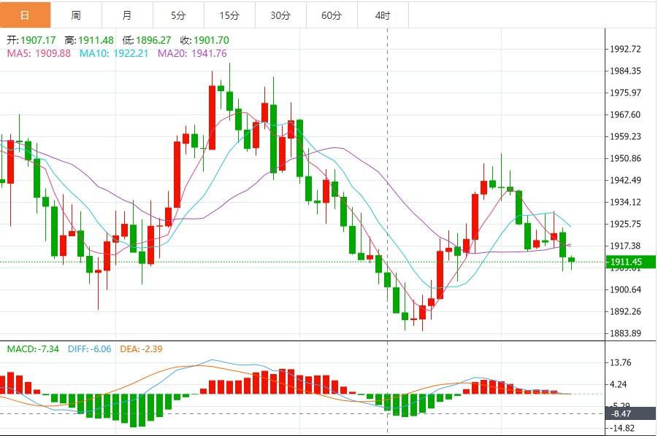Viewport: 658px width, 436px height.
Task: Click the MA20: 1941.76 indicator label
Action: 192,53
